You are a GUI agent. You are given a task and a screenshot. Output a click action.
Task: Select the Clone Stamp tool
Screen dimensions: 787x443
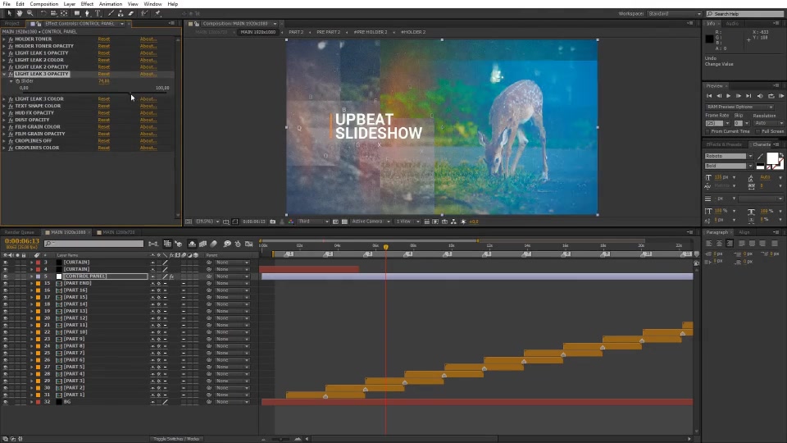tap(121, 14)
